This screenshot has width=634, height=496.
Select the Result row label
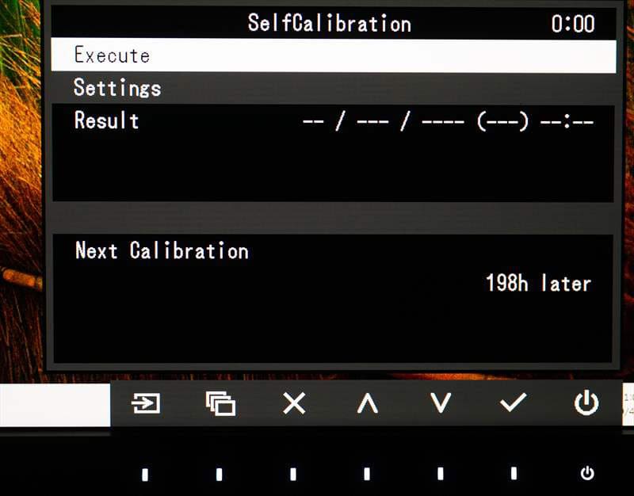pos(107,120)
